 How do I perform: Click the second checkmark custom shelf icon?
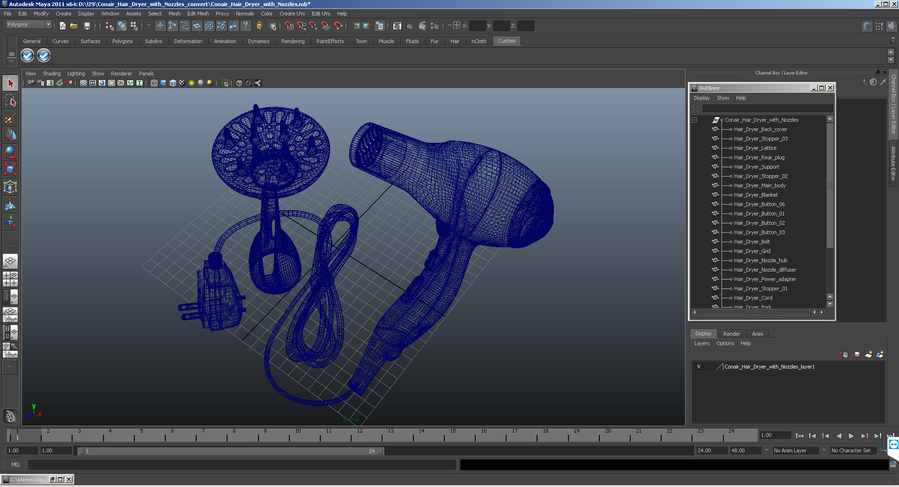tap(44, 56)
